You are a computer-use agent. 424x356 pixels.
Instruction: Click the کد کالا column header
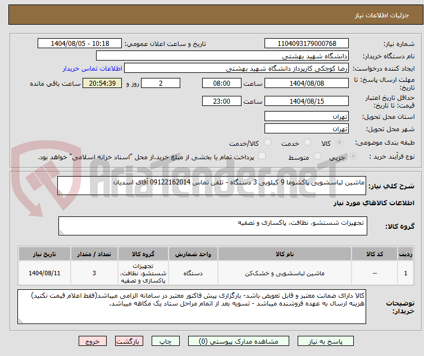[375, 254]
